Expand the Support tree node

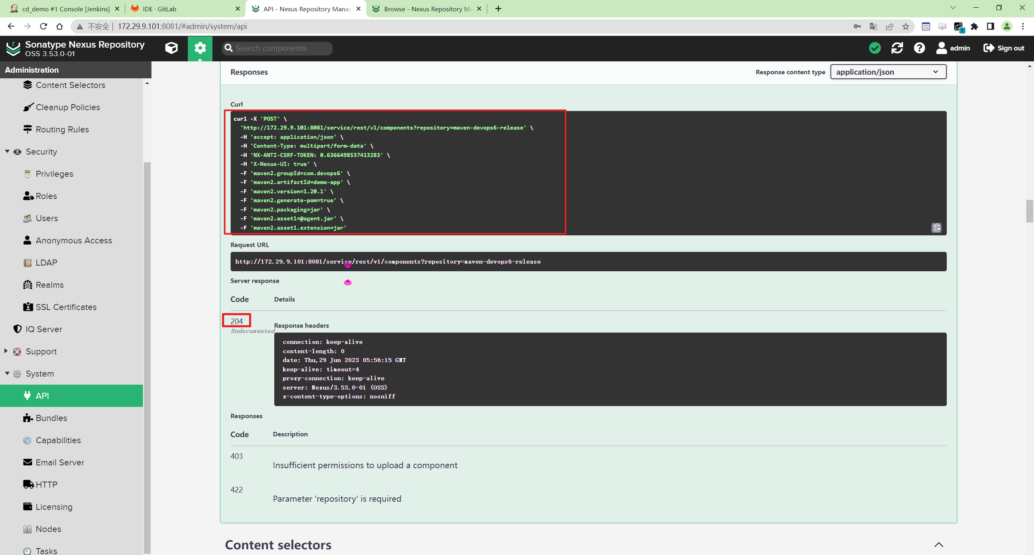pos(6,351)
